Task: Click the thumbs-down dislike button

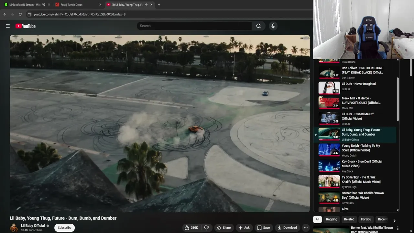Action: coord(206,227)
